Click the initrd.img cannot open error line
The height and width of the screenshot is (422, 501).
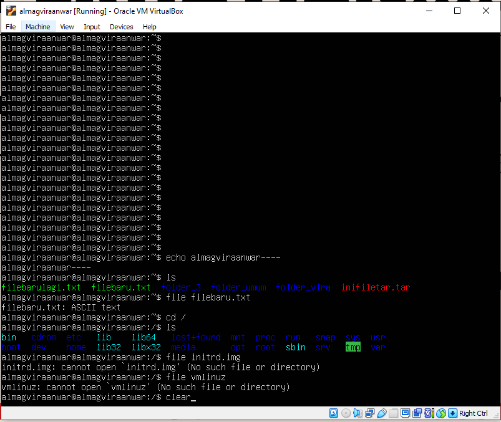point(161,367)
